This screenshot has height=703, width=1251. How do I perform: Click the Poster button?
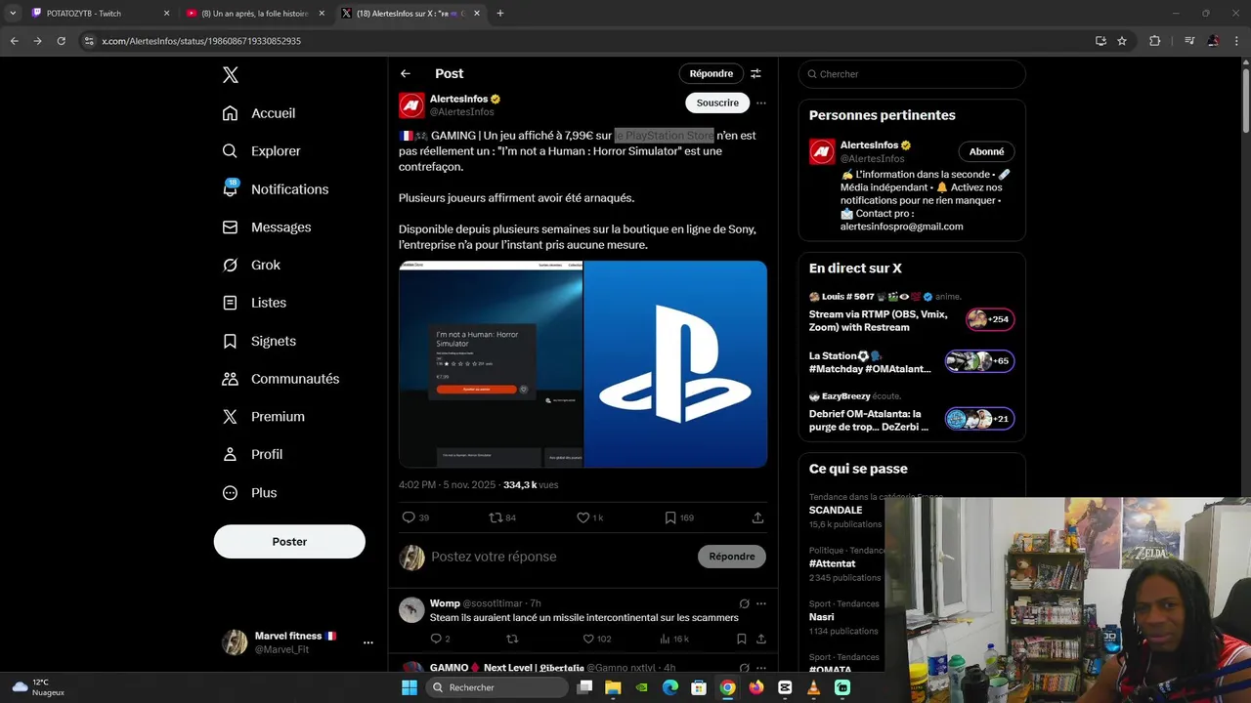click(x=289, y=542)
